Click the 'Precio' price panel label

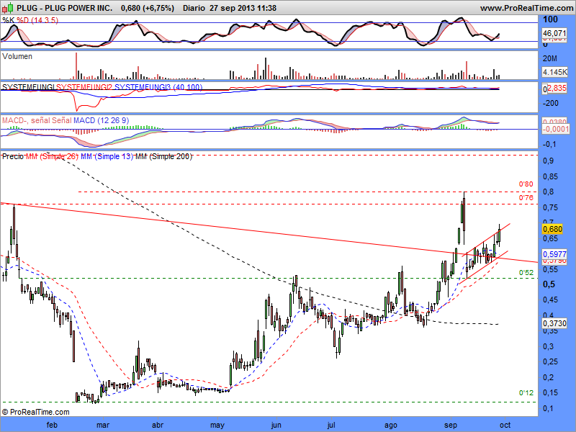[13, 156]
